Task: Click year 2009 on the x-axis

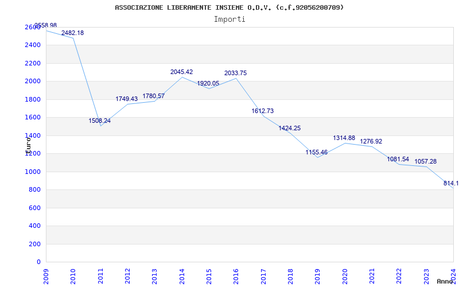Action: pos(46,274)
